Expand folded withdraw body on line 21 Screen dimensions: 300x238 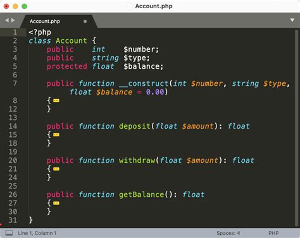(56, 169)
